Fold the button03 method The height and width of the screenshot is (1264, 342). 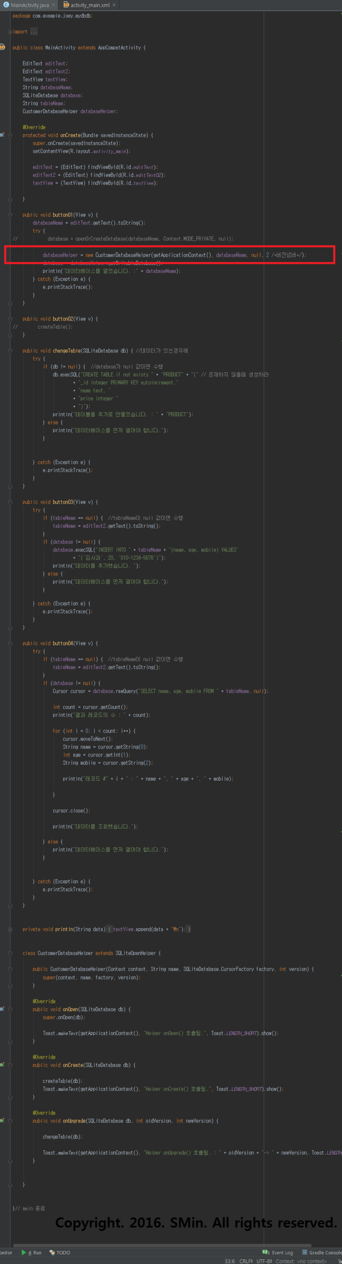pyautogui.click(x=10, y=502)
